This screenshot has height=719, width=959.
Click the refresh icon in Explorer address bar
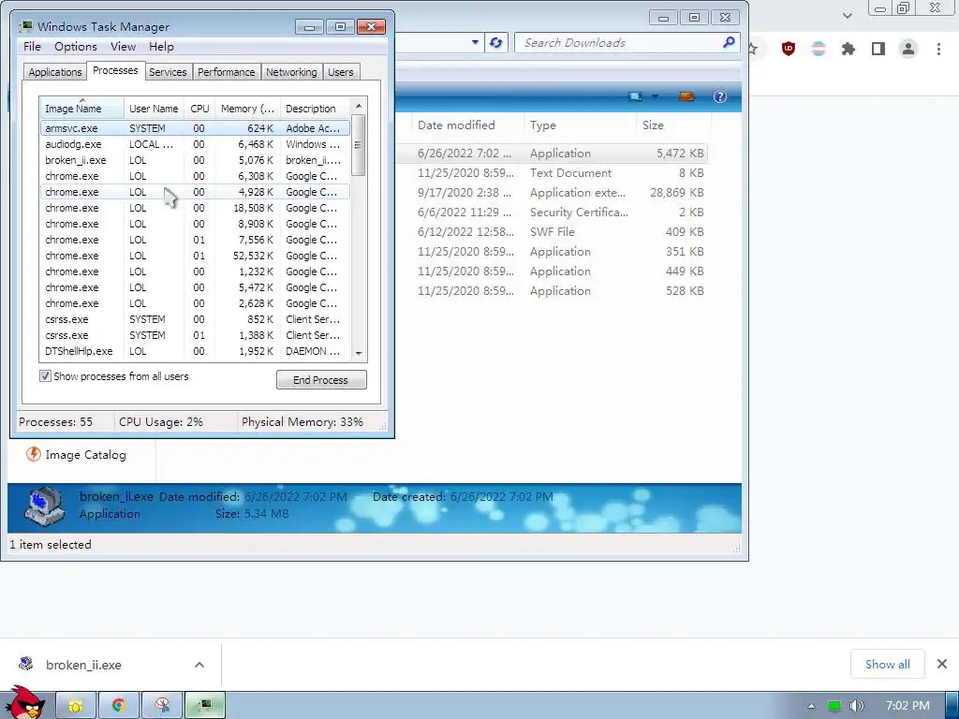(x=496, y=43)
